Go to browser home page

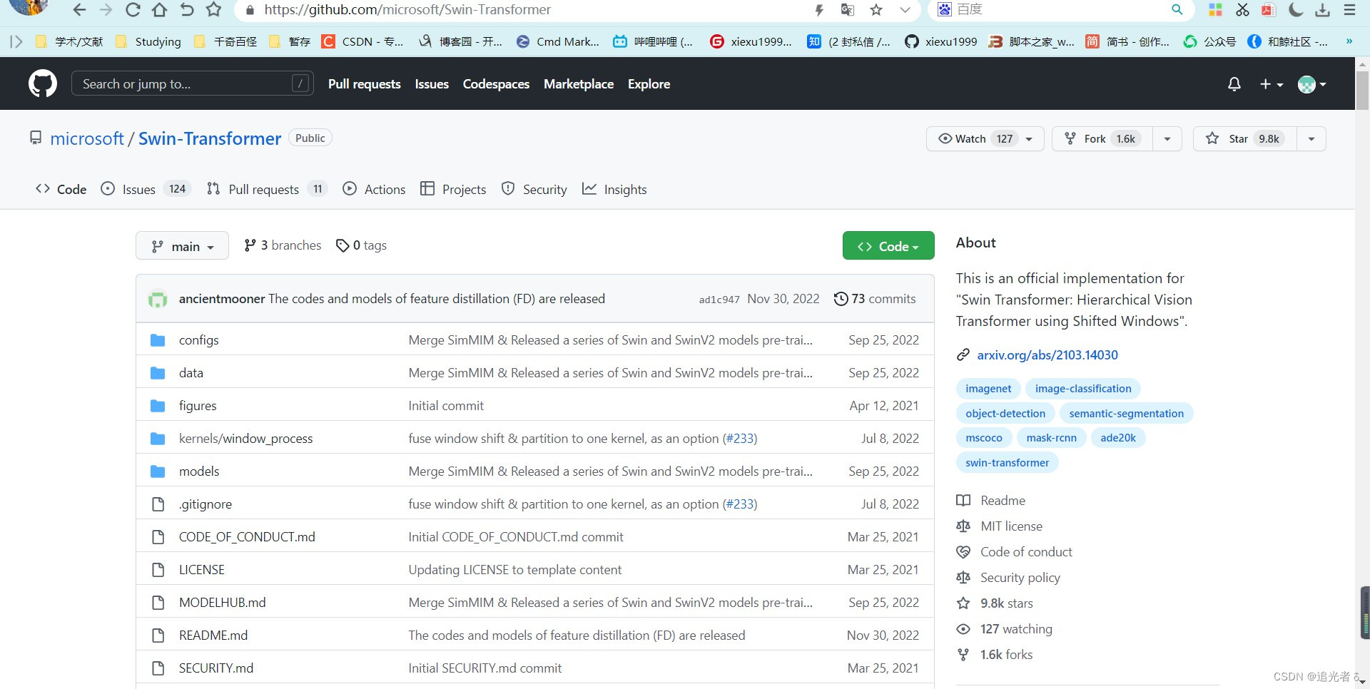pos(160,10)
